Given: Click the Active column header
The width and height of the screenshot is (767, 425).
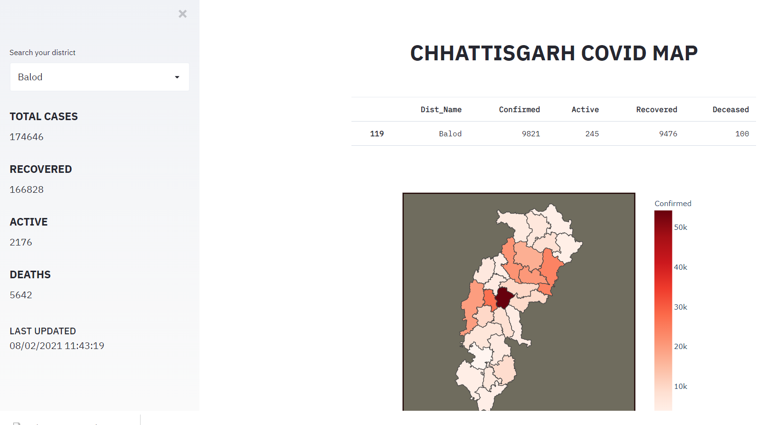Looking at the screenshot, I should coord(585,110).
